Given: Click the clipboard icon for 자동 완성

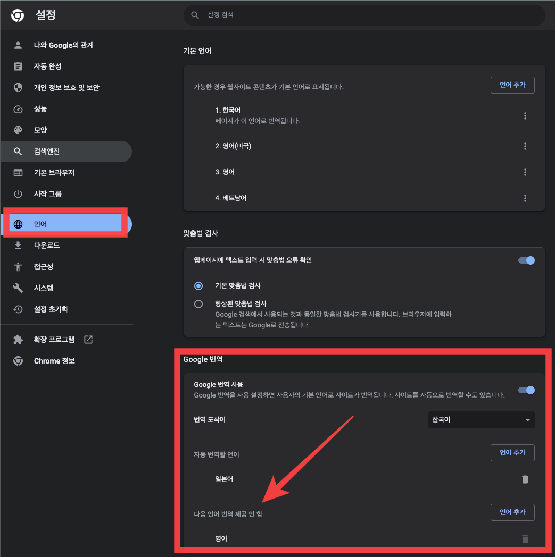Looking at the screenshot, I should click(x=18, y=66).
